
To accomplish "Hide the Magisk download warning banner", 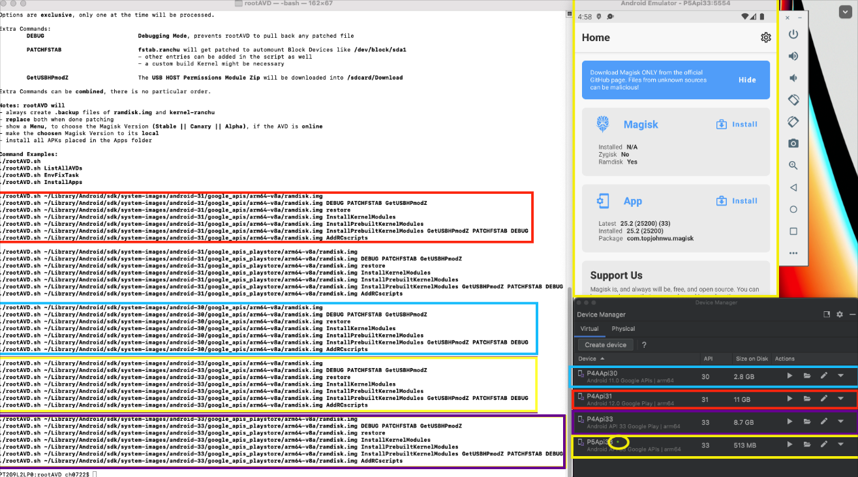I will click(x=747, y=80).
